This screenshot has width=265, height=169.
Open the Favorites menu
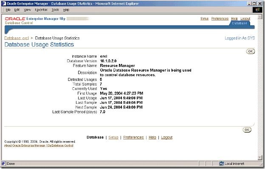[x=41, y=10]
